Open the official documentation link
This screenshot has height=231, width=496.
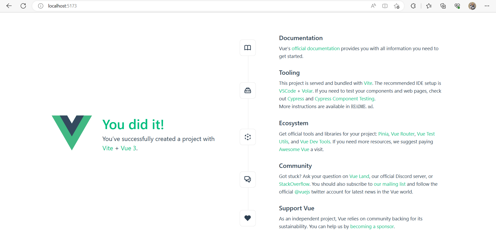point(316,48)
